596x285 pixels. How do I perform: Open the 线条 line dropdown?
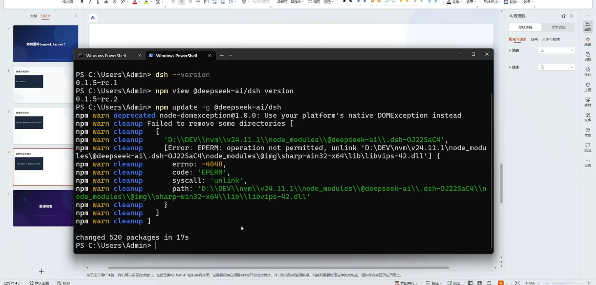point(556,67)
